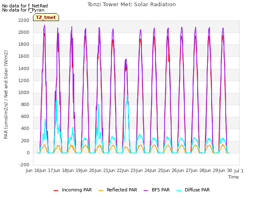Select the 'Diffuse PAR' legend label

(197, 190)
